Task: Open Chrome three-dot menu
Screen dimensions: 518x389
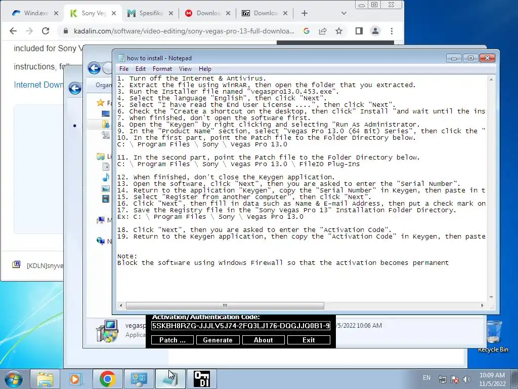Action: coord(392,31)
